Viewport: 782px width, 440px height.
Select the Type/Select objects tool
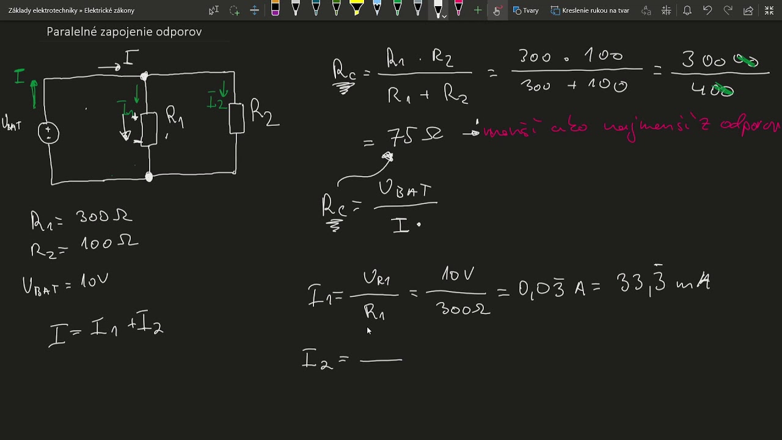213,10
